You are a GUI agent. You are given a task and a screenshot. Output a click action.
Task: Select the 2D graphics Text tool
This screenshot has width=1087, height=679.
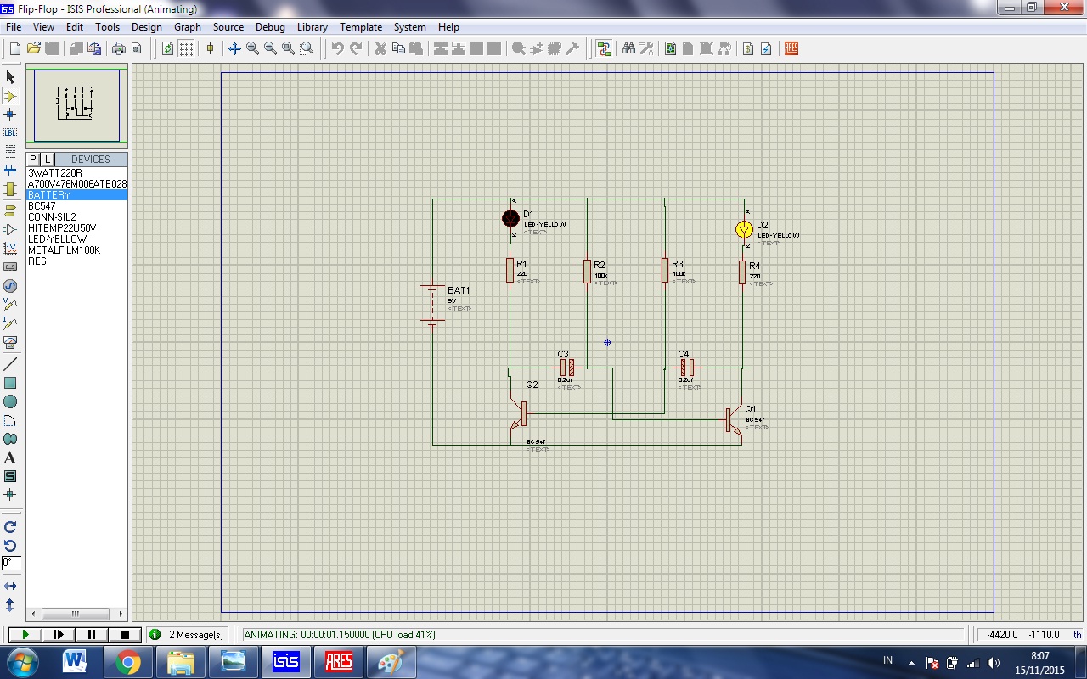[11, 458]
